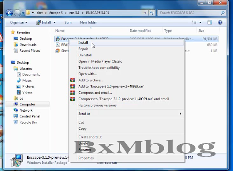
Task: Click the Forward navigation arrow button
Action: (x=17, y=13)
